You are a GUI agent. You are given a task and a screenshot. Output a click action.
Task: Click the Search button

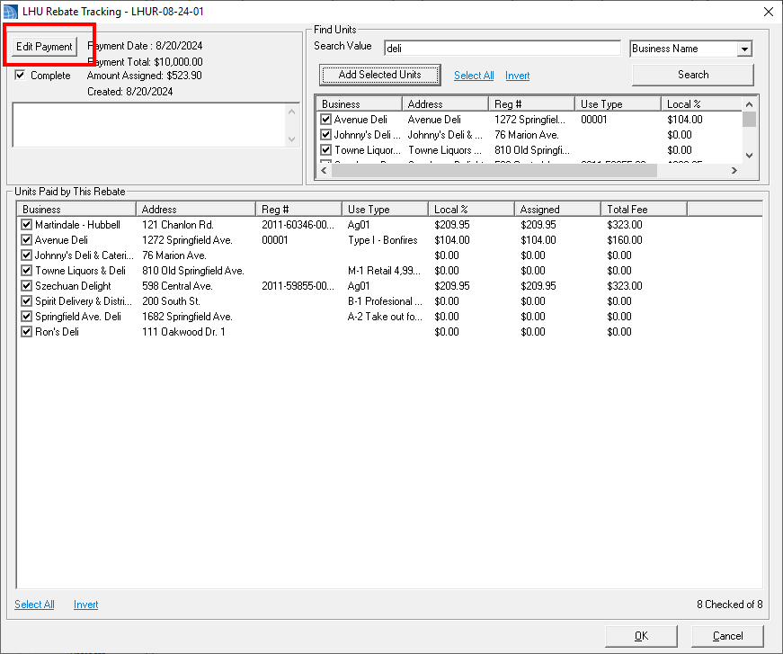click(693, 75)
